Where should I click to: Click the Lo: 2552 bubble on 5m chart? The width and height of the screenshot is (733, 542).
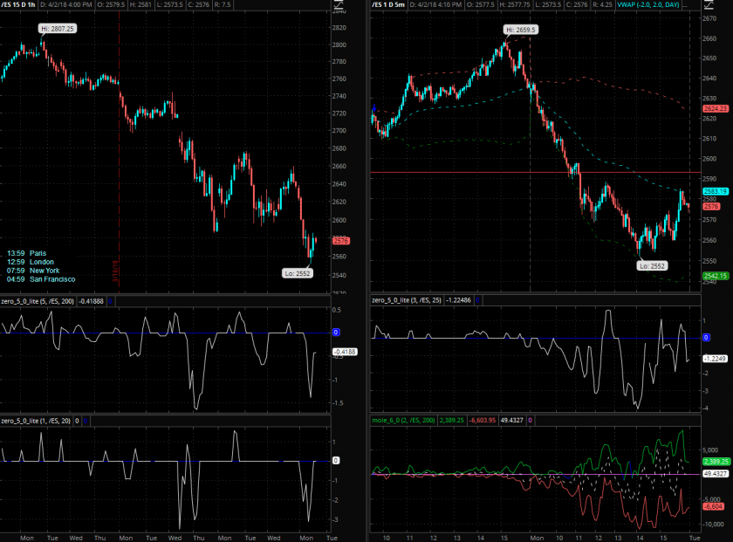point(654,265)
